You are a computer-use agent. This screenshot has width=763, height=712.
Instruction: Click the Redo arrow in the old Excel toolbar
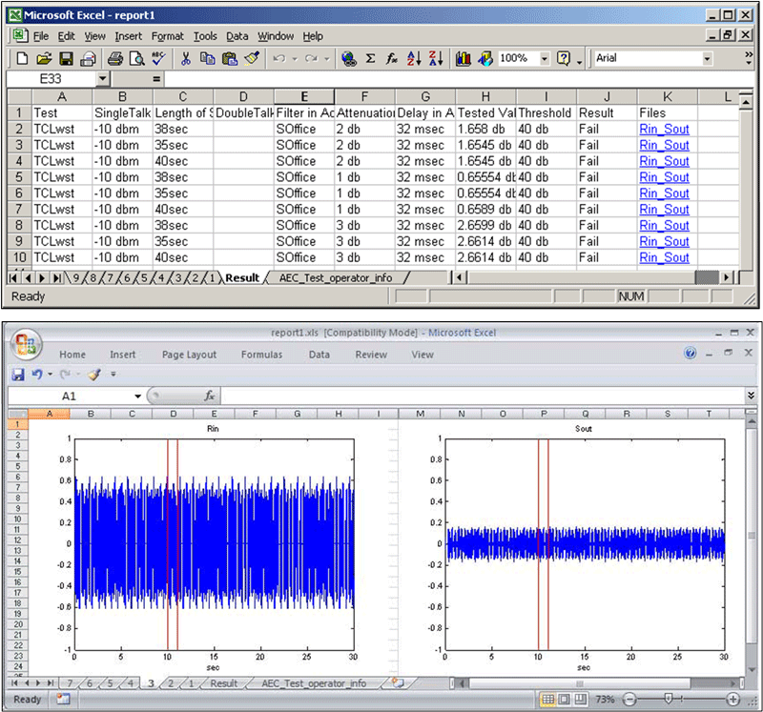pyautogui.click(x=311, y=59)
